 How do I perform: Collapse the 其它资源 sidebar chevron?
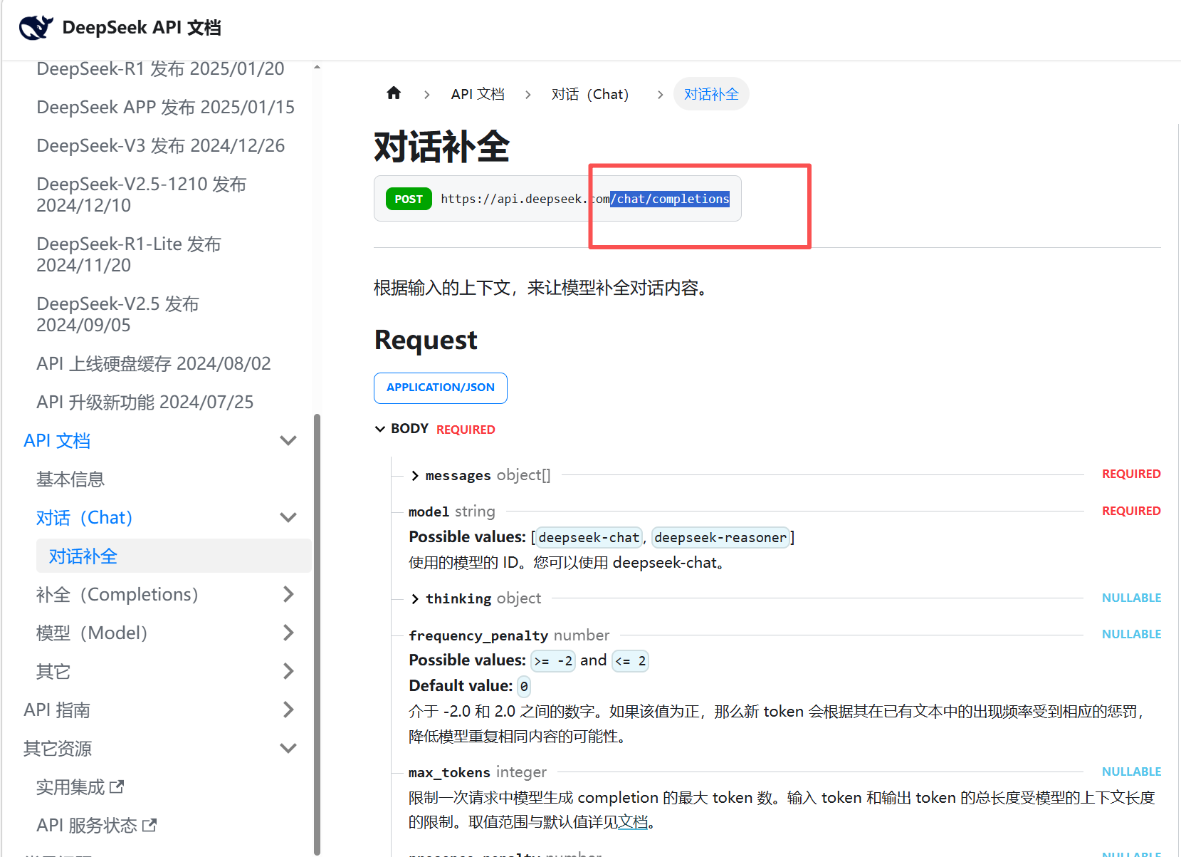(288, 748)
